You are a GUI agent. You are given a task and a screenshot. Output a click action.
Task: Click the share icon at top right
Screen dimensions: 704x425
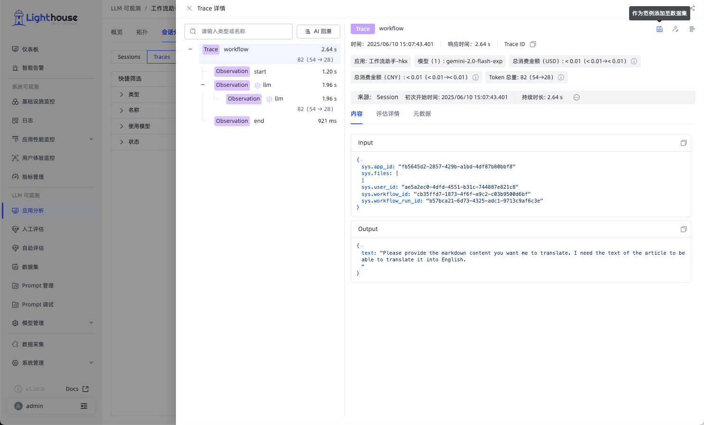[x=693, y=8]
